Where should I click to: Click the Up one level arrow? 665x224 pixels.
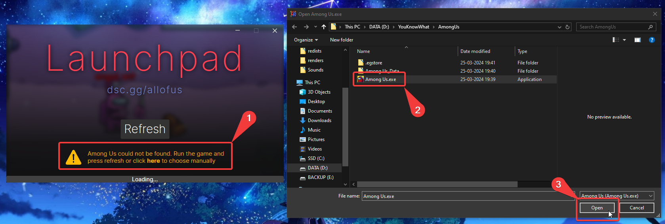324,27
